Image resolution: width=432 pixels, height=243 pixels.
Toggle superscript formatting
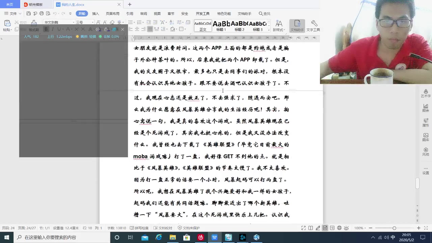tap(77, 29)
